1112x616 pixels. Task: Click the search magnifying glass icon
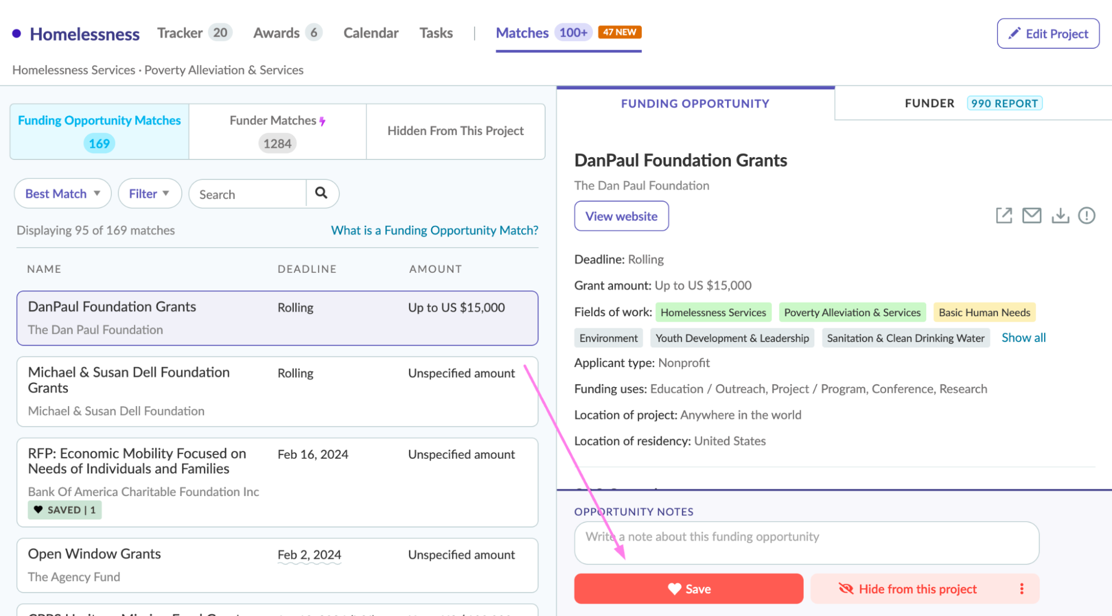point(321,193)
